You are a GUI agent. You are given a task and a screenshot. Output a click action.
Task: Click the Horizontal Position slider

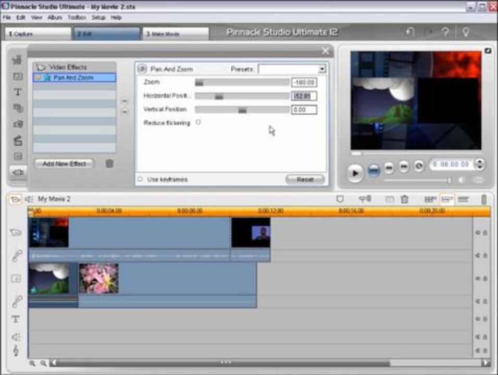click(242, 96)
